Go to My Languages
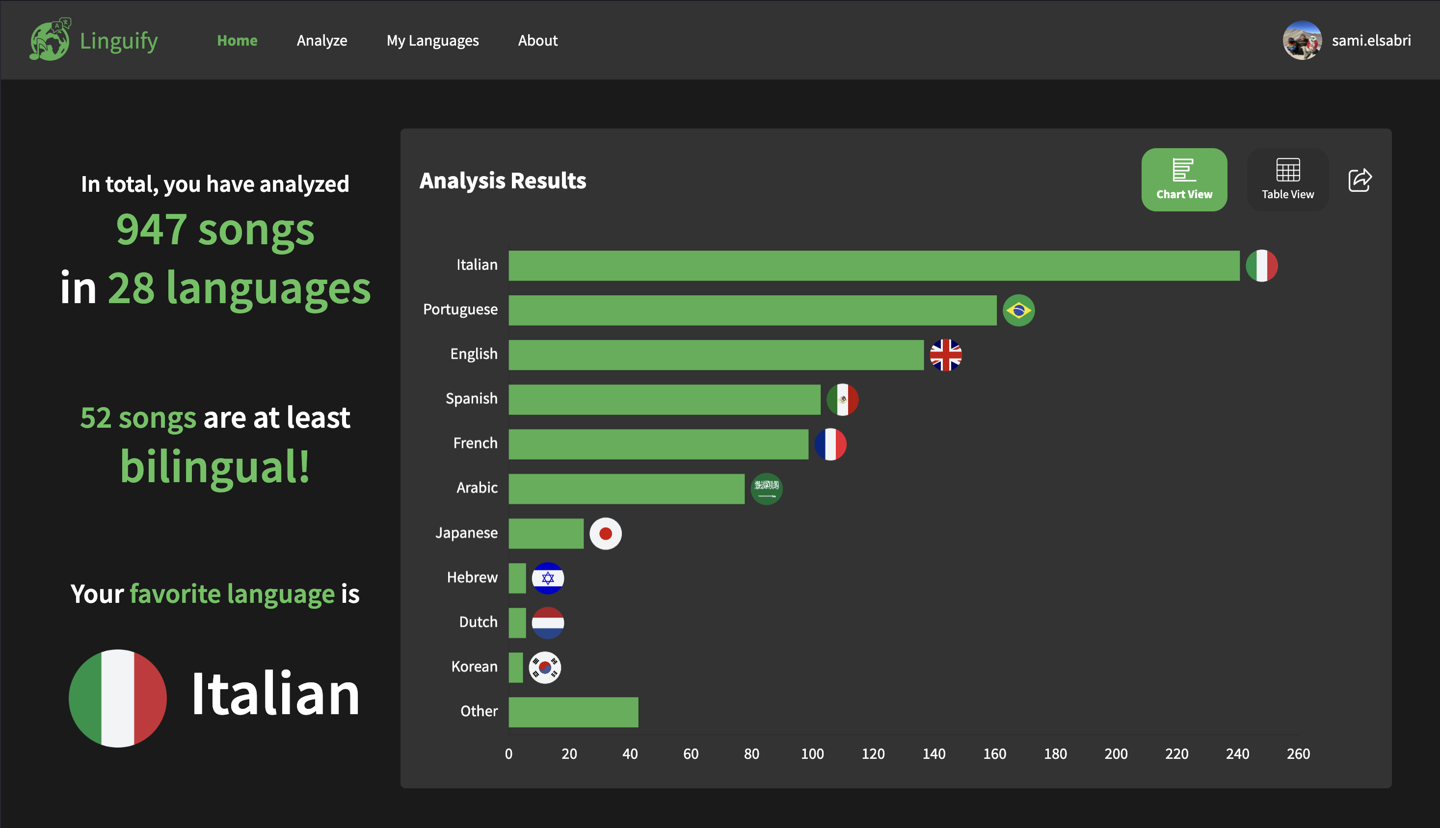 click(432, 40)
